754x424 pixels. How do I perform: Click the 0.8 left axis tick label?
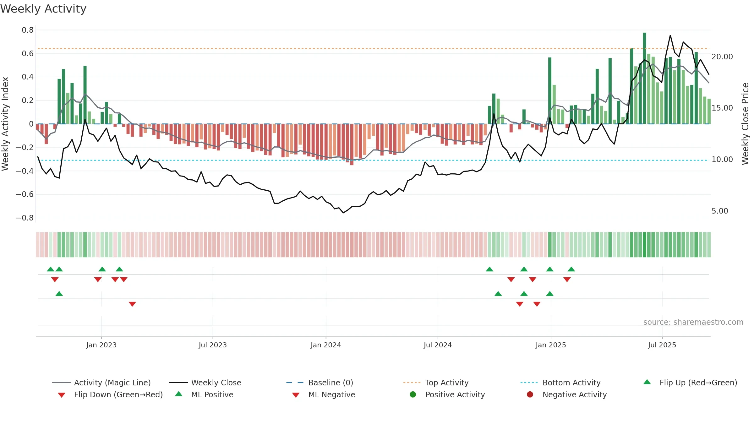(28, 30)
